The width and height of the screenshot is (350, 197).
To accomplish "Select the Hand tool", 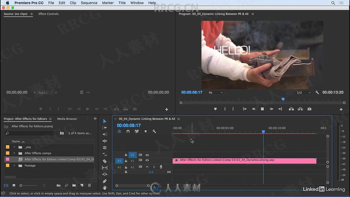I will point(105,188).
